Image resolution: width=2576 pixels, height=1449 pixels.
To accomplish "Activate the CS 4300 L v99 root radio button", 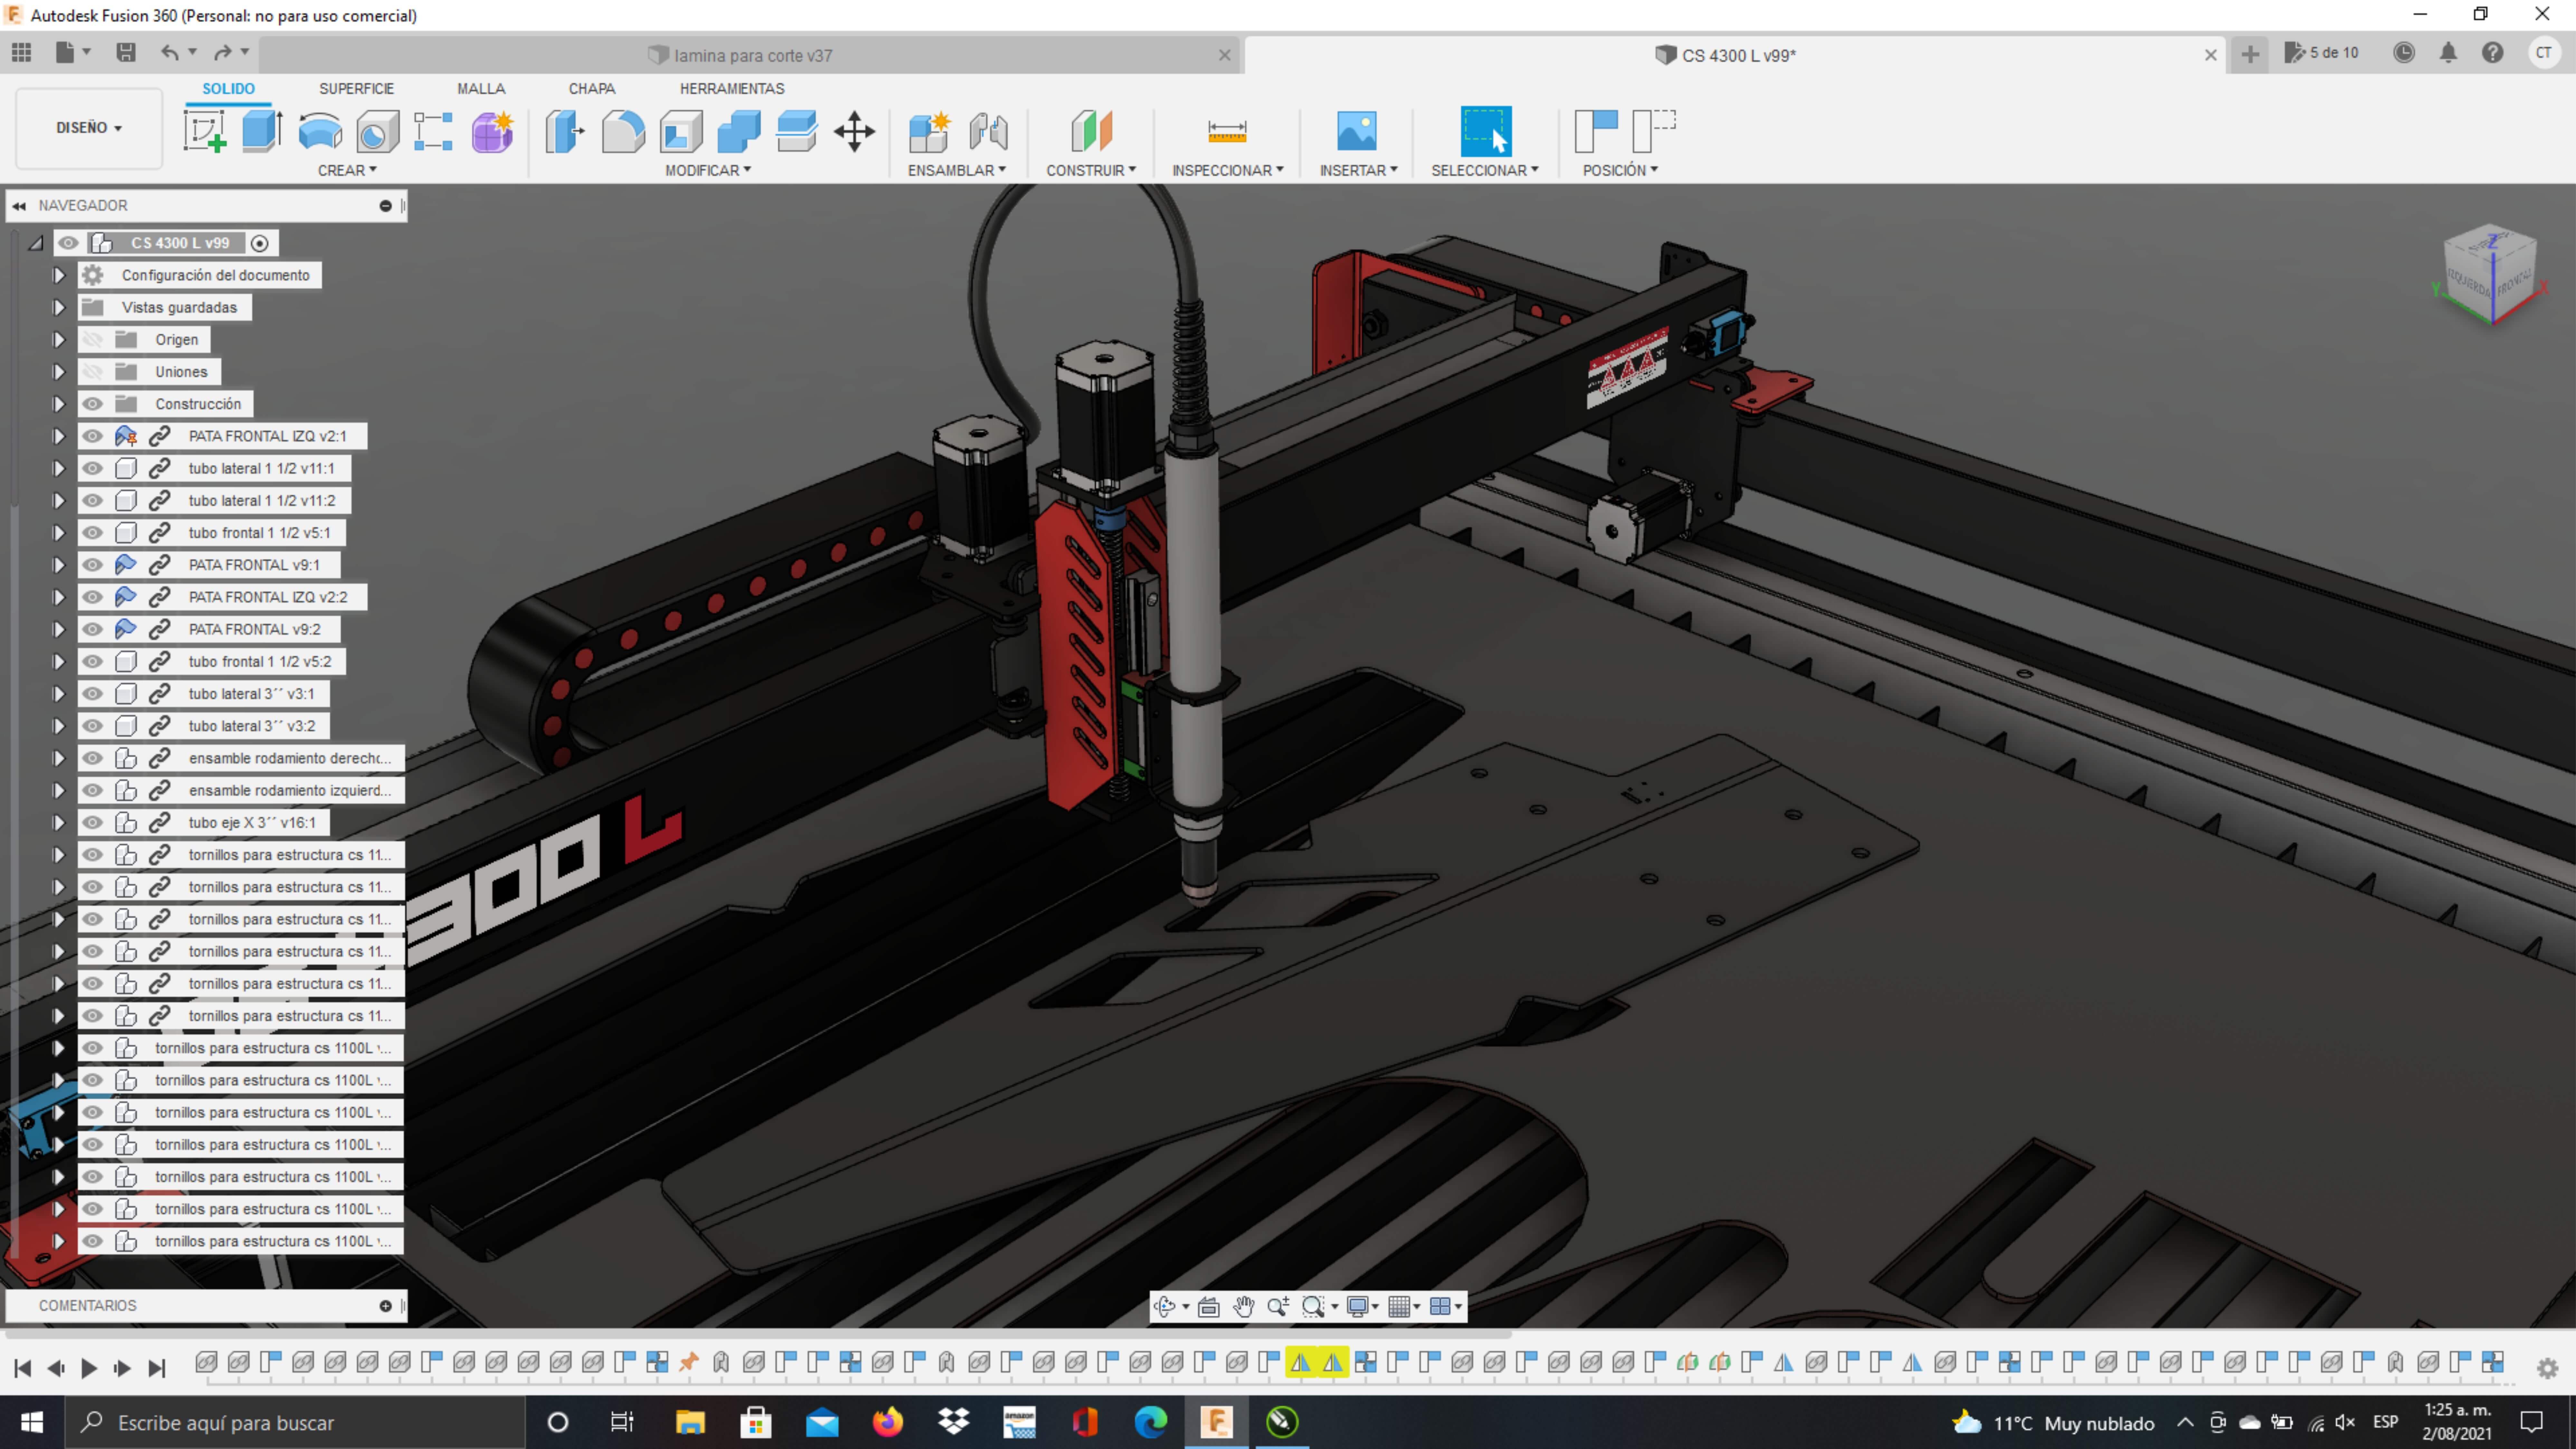I will tap(260, 243).
